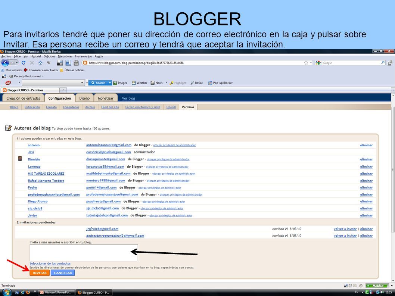Image resolution: width=395 pixels, height=296 pixels.
Task: Open Images in the Ask toolbar
Action: tap(120, 82)
